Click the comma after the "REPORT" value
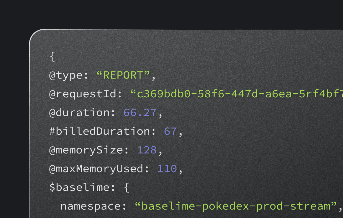This screenshot has width=343, height=218. pyautogui.click(x=154, y=77)
